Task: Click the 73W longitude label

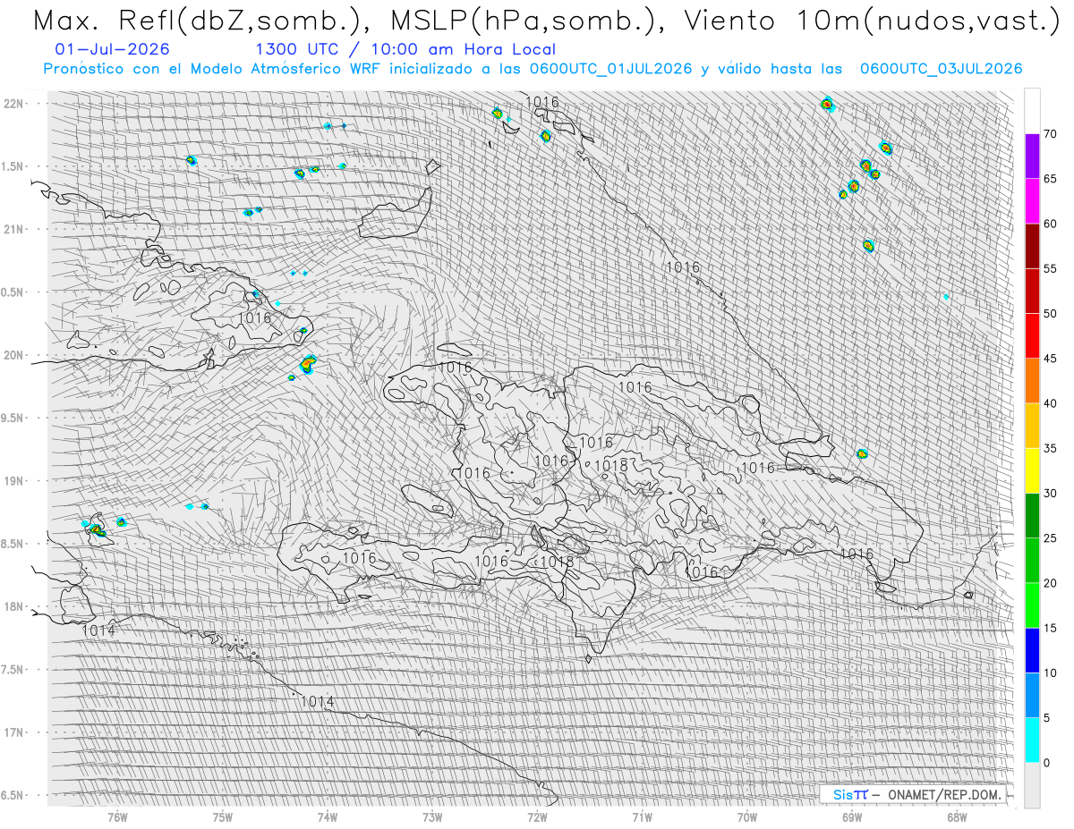Action: 432,816
